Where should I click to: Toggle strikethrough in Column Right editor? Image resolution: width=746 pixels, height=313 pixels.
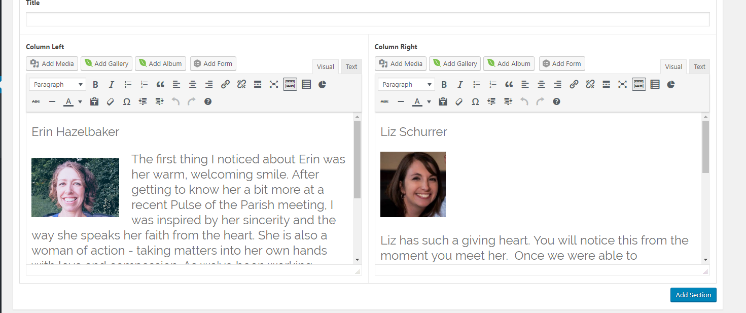384,102
